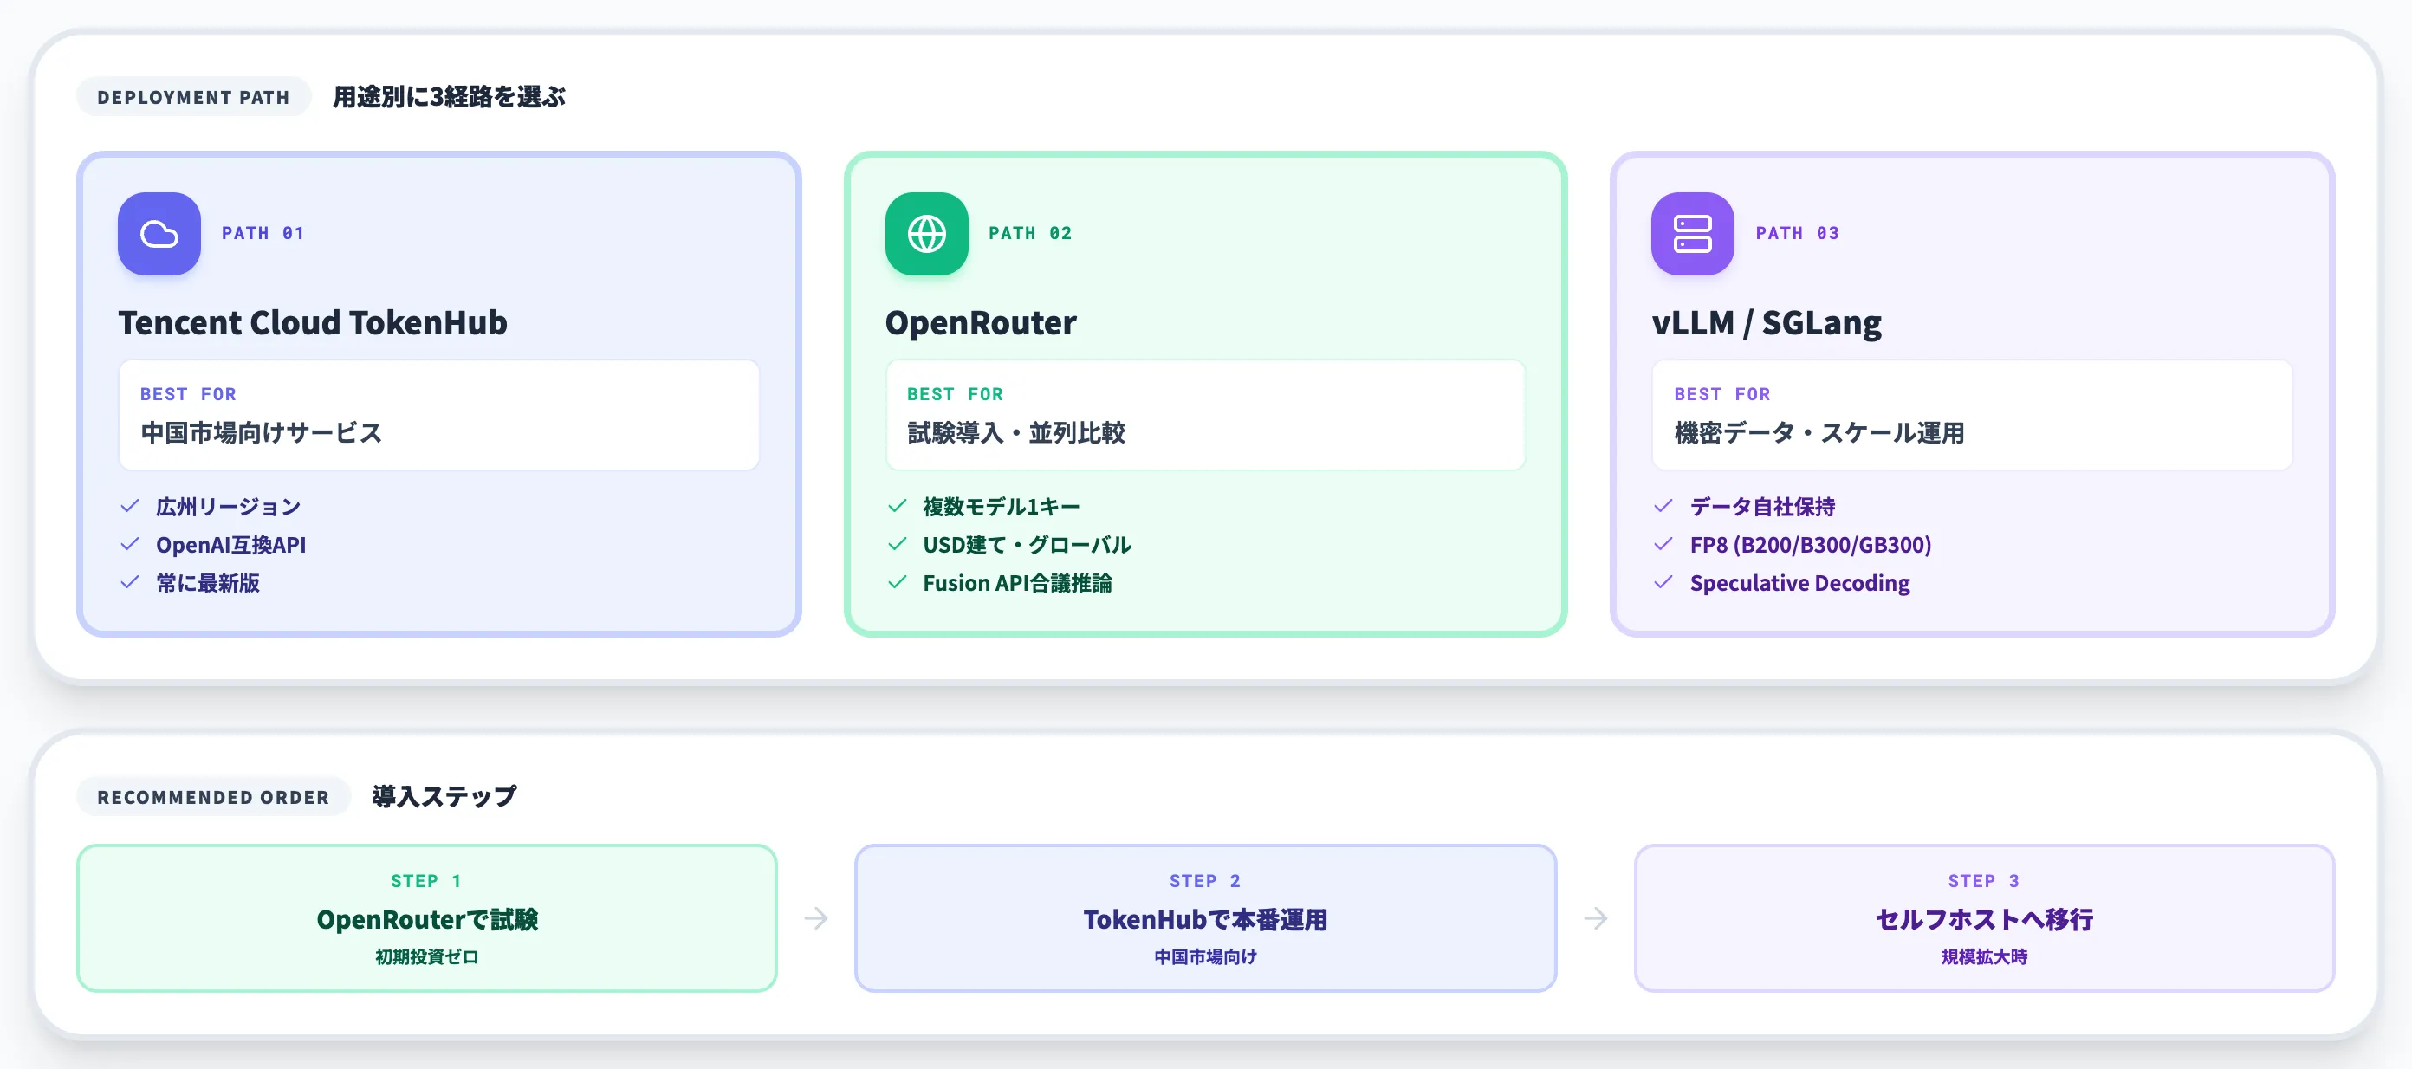The image size is (2412, 1069).
Task: Click the PATH 03 label
Action: 1797,234
